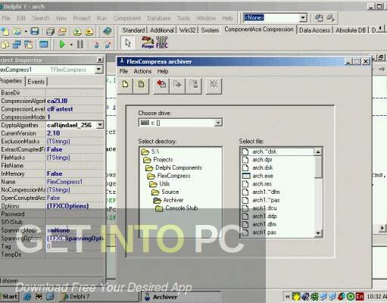The image size is (387, 303).
Task: Activate the Archiver taskbar button
Action: point(181,297)
